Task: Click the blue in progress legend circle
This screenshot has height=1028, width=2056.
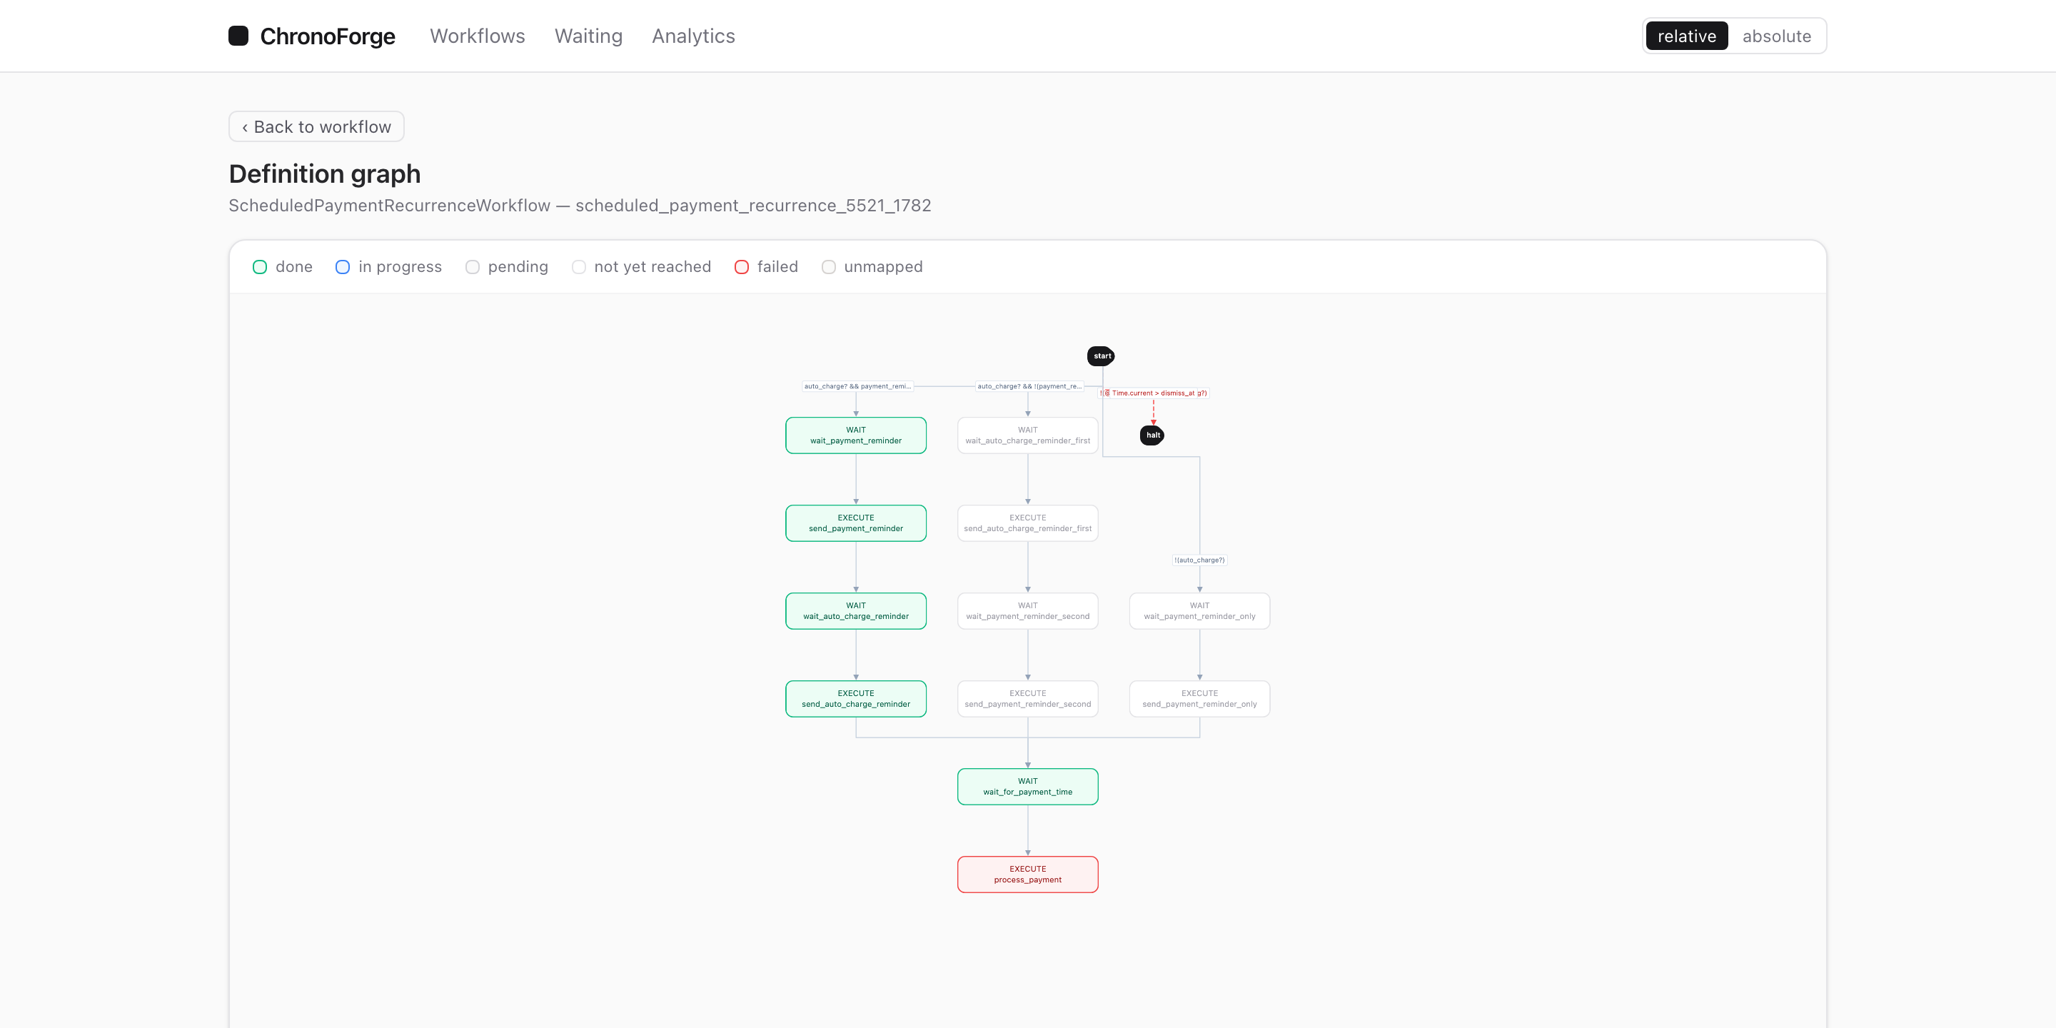Action: [x=343, y=266]
